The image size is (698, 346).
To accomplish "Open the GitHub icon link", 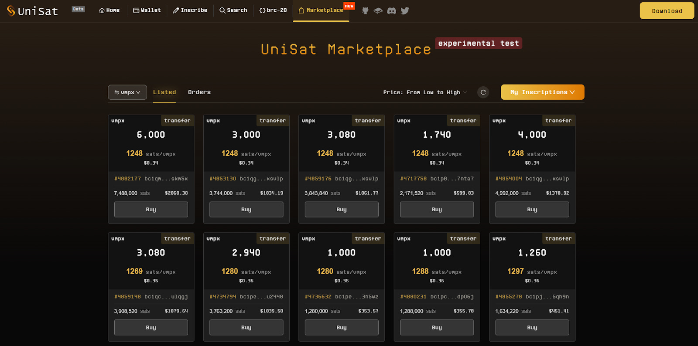I will 365,11.
